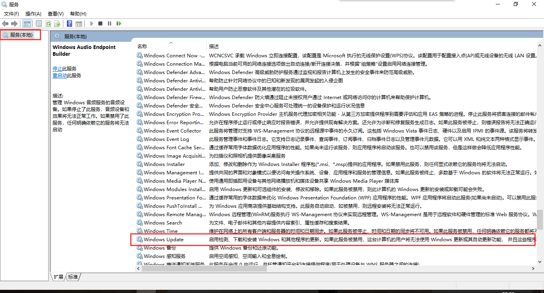Go forward with the toolbar right arrow
Image resolution: width=544 pixels, height=293 pixels.
click(14, 23)
